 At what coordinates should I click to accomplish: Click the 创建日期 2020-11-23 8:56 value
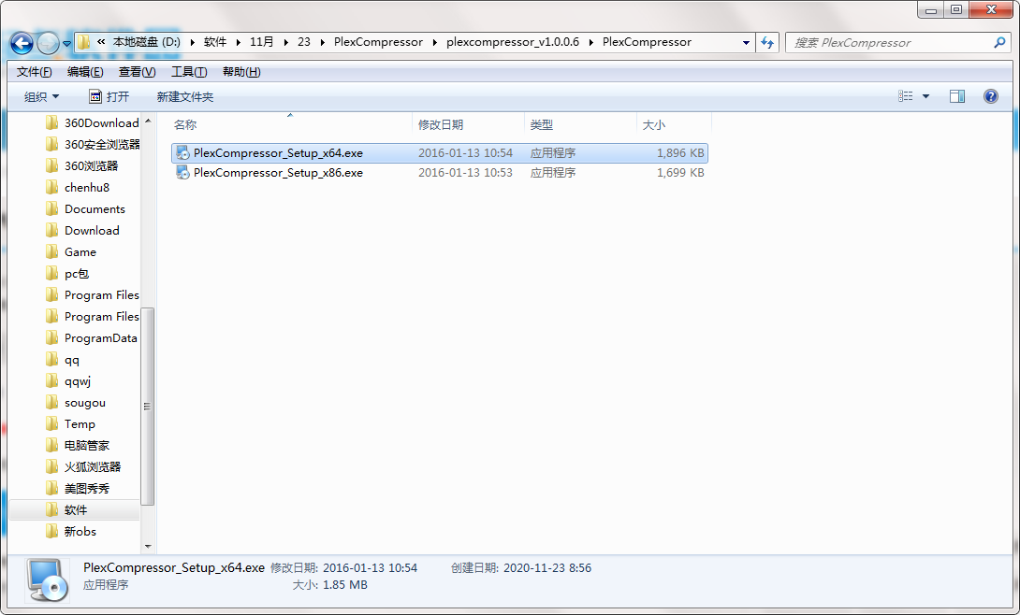tap(547, 567)
